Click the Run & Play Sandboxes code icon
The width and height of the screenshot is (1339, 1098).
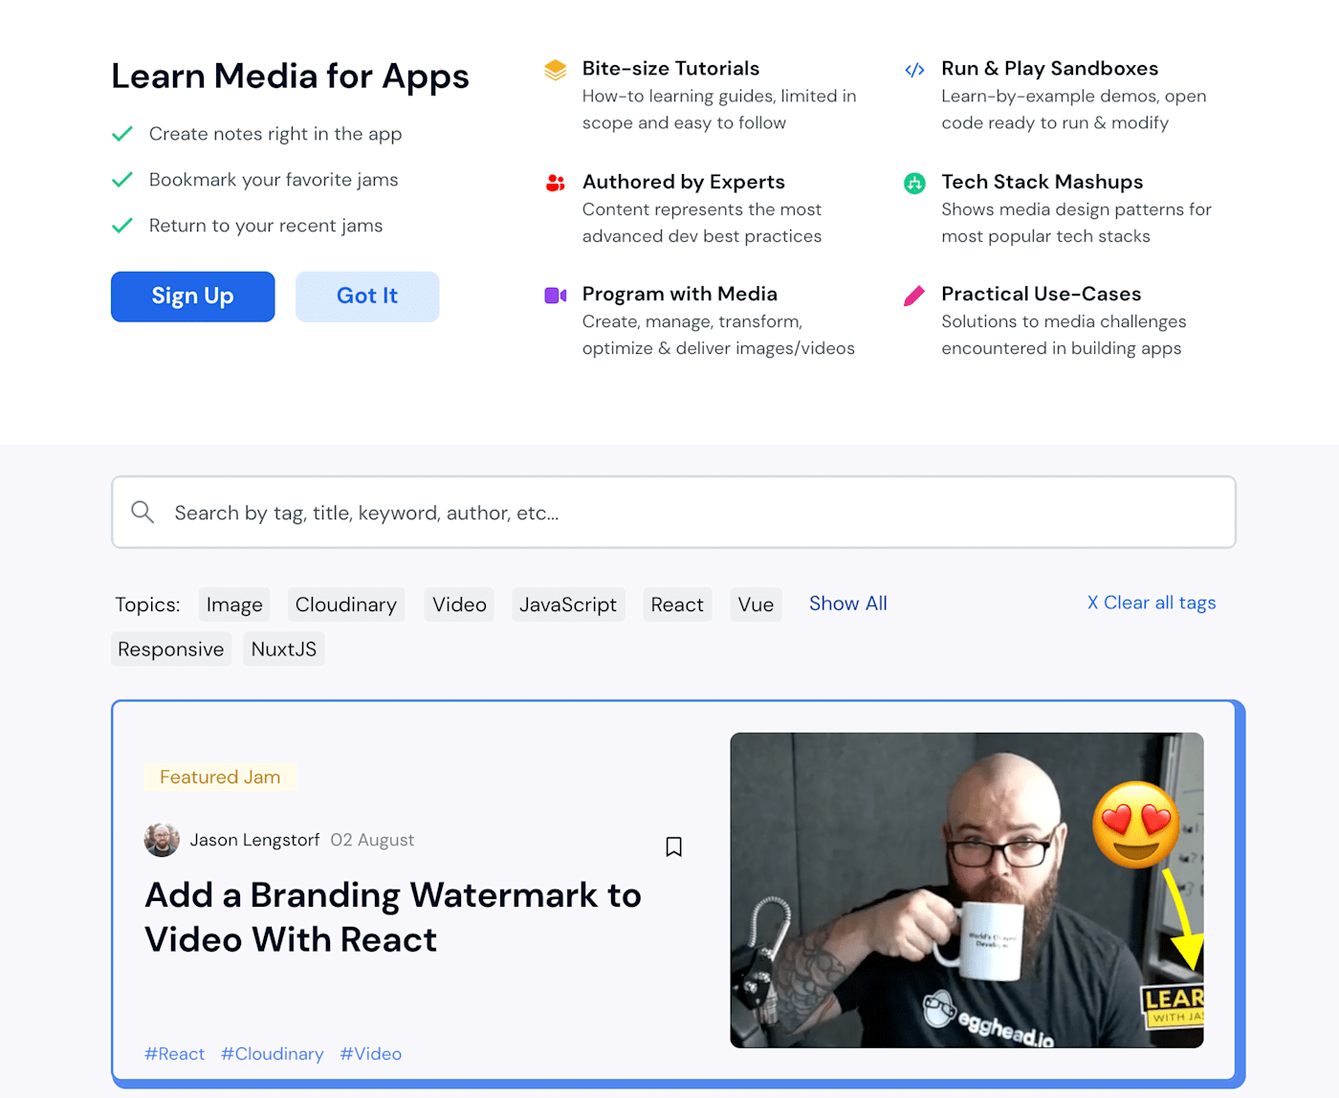click(x=914, y=70)
